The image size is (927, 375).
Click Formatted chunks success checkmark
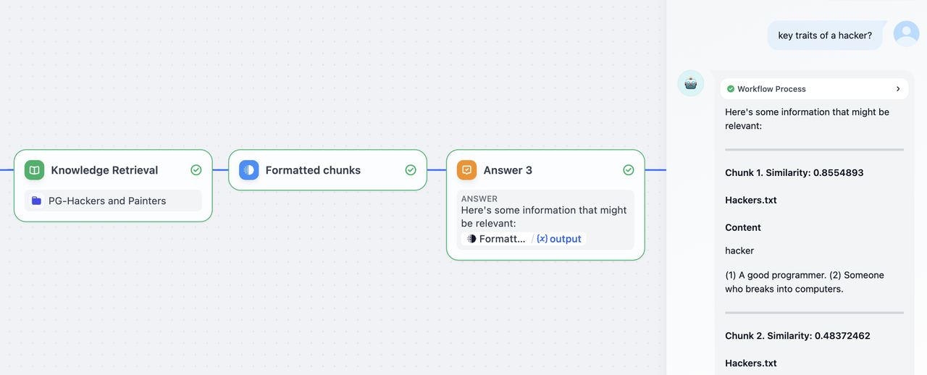click(411, 170)
